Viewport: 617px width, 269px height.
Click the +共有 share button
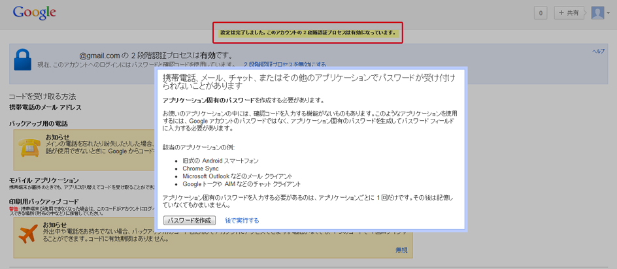coord(568,13)
